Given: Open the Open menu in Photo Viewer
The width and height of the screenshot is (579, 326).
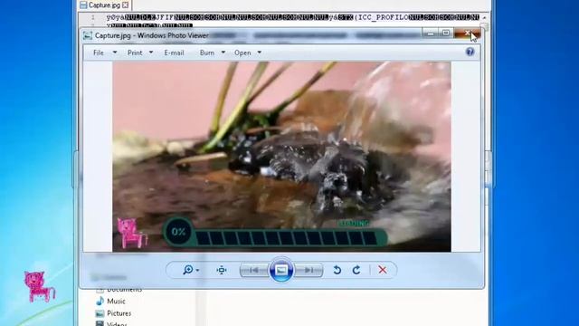Looking at the screenshot, I should coord(242,53).
